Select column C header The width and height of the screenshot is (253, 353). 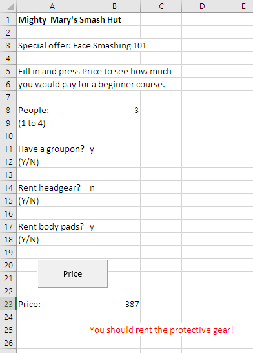(x=161, y=6)
